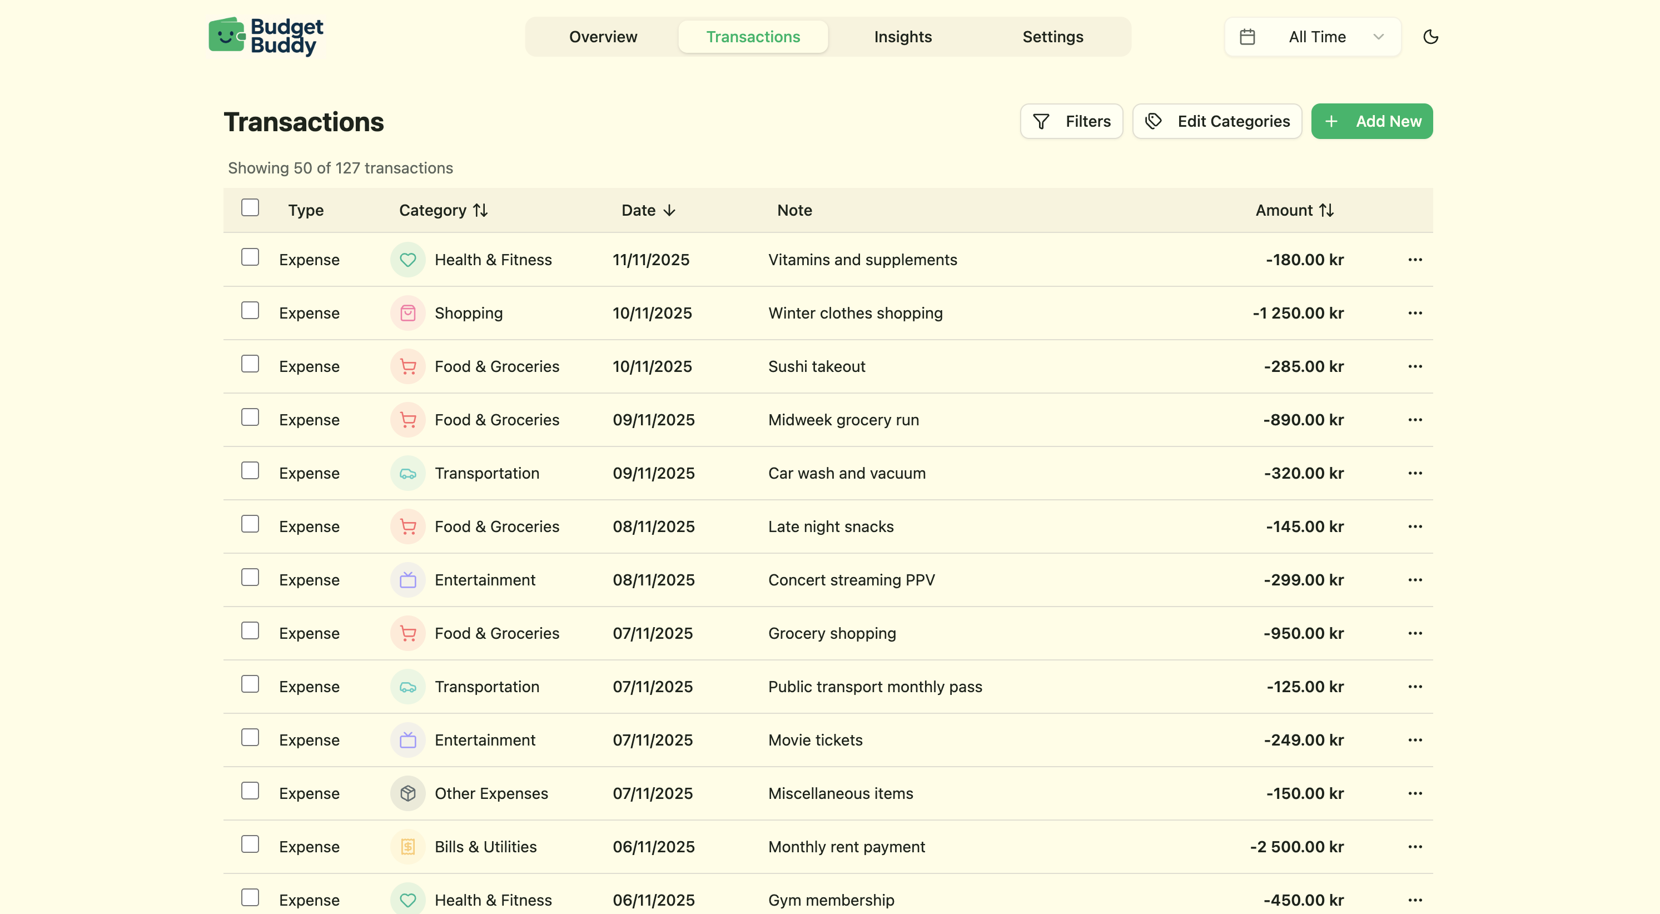Click the Transportation car icon for Car wash row
Screen dimensions: 1660x914
pyautogui.click(x=407, y=473)
